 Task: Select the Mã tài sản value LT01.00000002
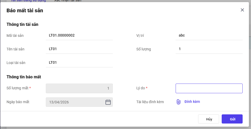pyautogui.click(x=62, y=35)
